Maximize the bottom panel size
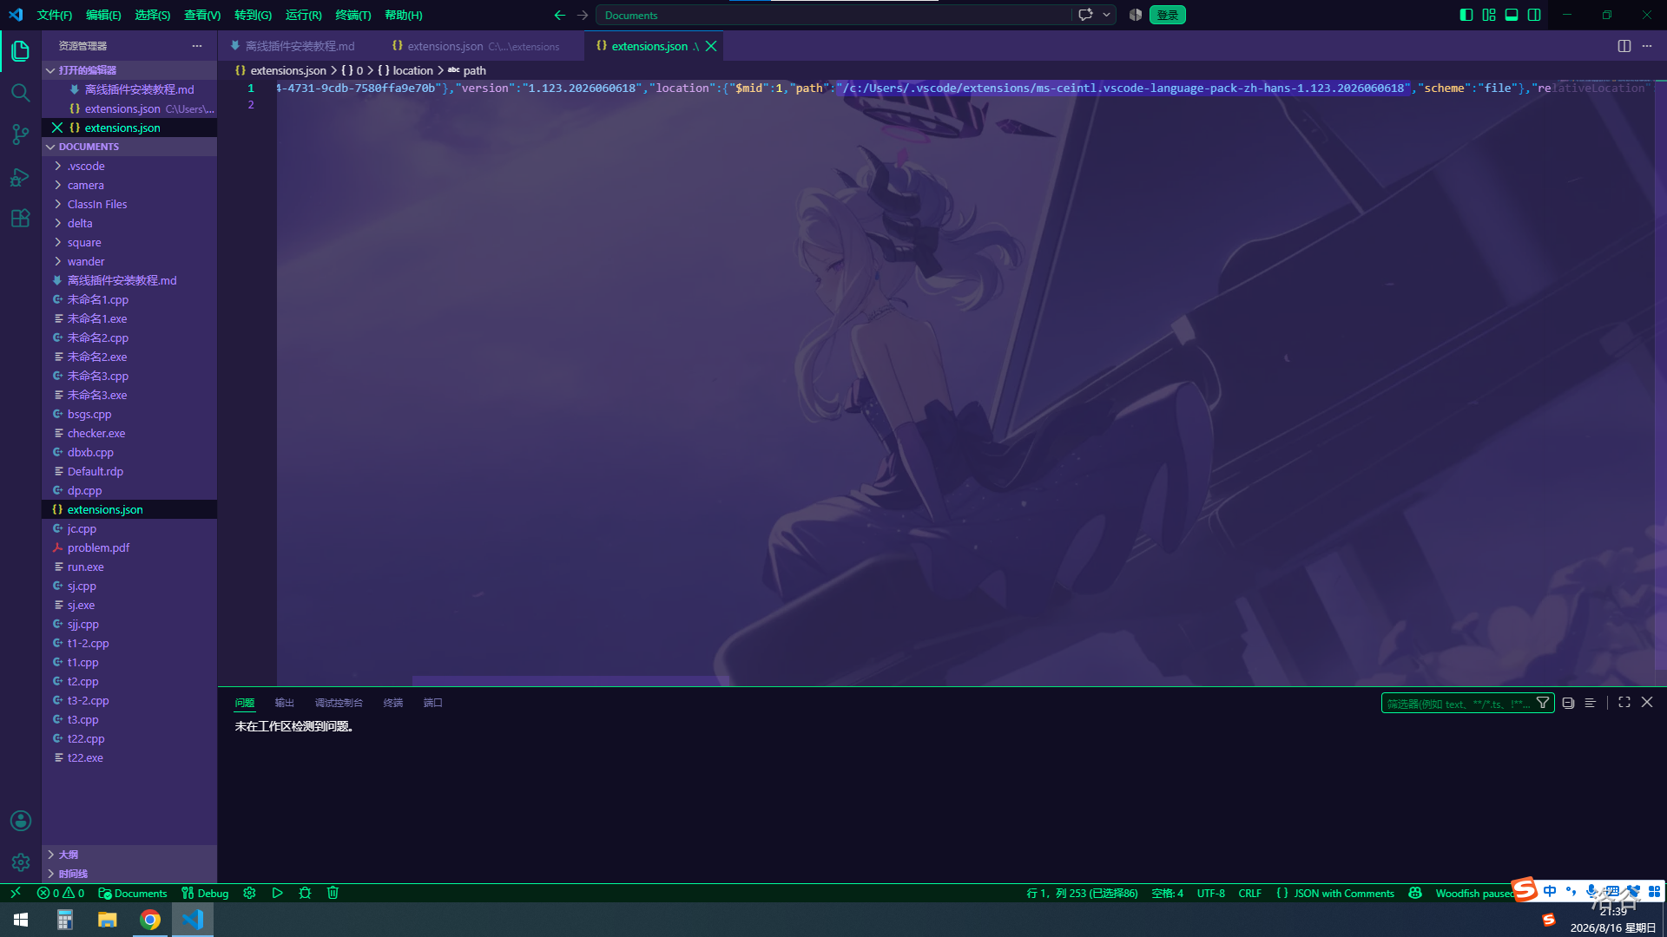Viewport: 1667px width, 937px height. (1624, 702)
